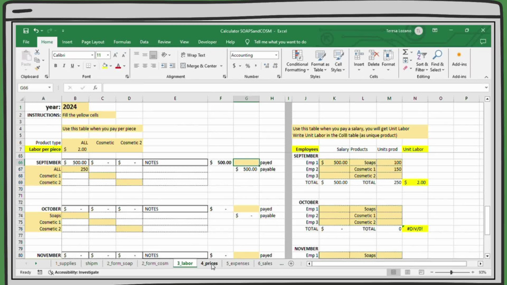Click the Insert Function fx icon
The width and height of the screenshot is (507, 285).
(95, 88)
